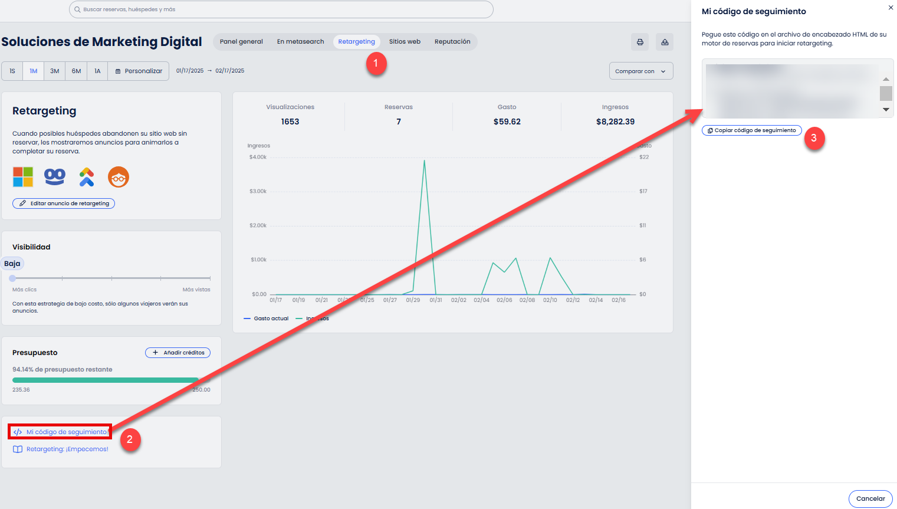Click the multicolor Google Ads style icon
Viewport: 897px width, 509px height.
87,177
